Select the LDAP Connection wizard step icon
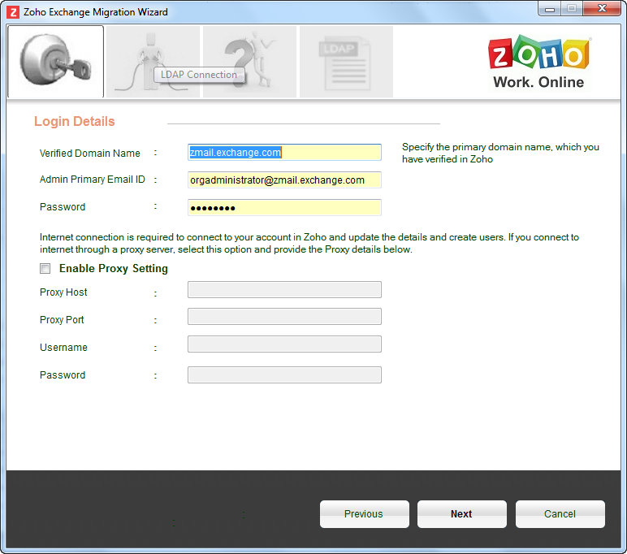Viewport: 627px width, 554px height. (x=153, y=62)
